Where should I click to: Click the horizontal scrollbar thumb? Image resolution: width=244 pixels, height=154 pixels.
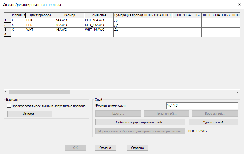pyautogui.click(x=39, y=92)
